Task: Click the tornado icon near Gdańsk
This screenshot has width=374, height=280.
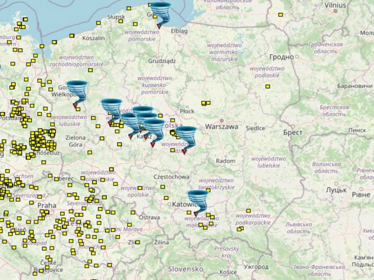Action: [x=161, y=15]
